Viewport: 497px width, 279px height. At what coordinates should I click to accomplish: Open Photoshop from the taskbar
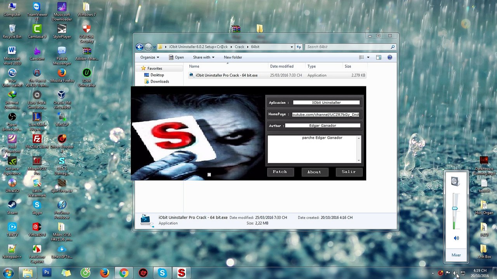[x=47, y=273]
